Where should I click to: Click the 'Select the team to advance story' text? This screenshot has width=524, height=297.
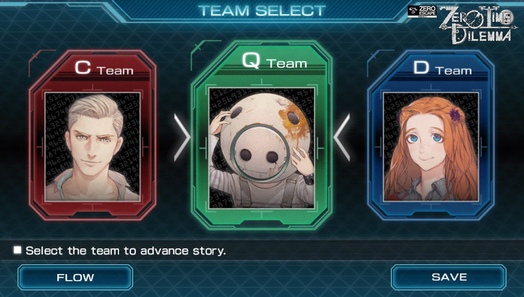click(x=126, y=250)
